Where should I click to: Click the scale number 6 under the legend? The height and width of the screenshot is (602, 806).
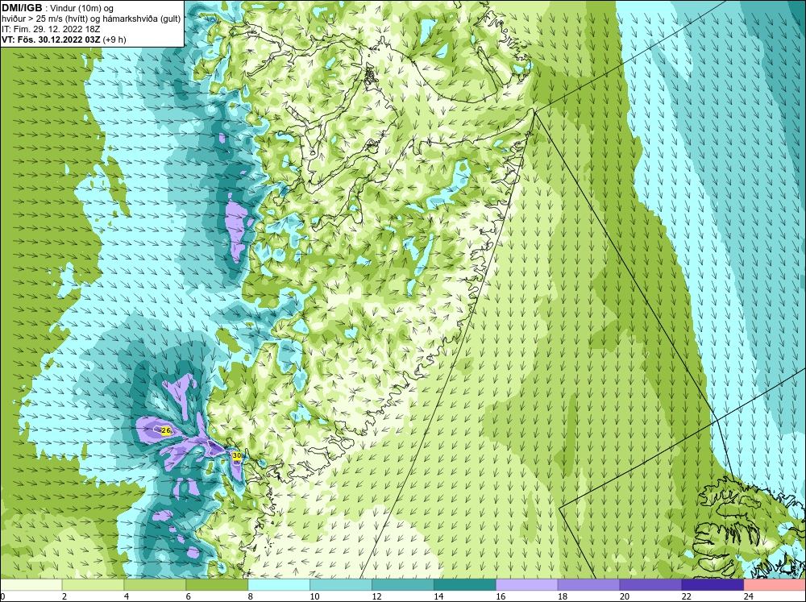click(x=188, y=596)
